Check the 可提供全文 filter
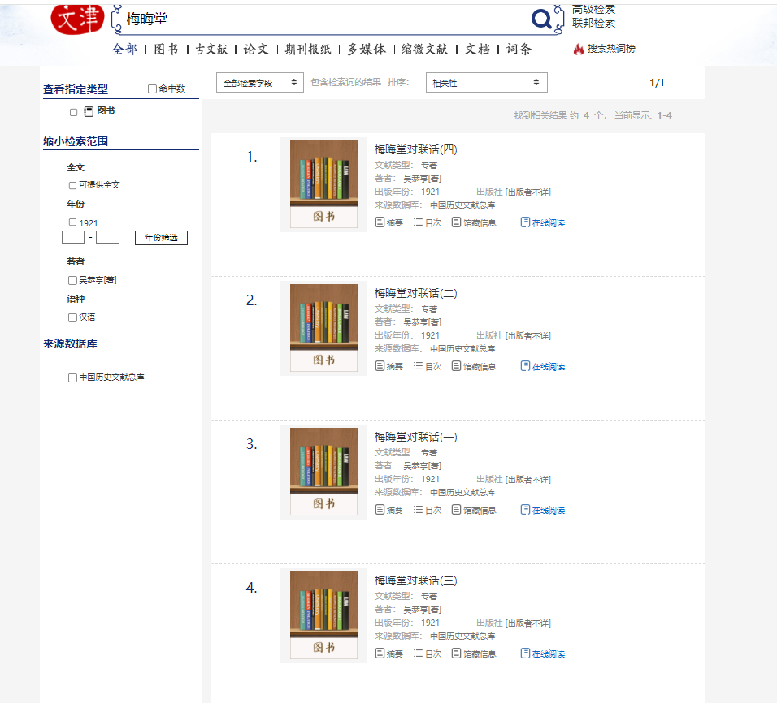 click(x=73, y=185)
